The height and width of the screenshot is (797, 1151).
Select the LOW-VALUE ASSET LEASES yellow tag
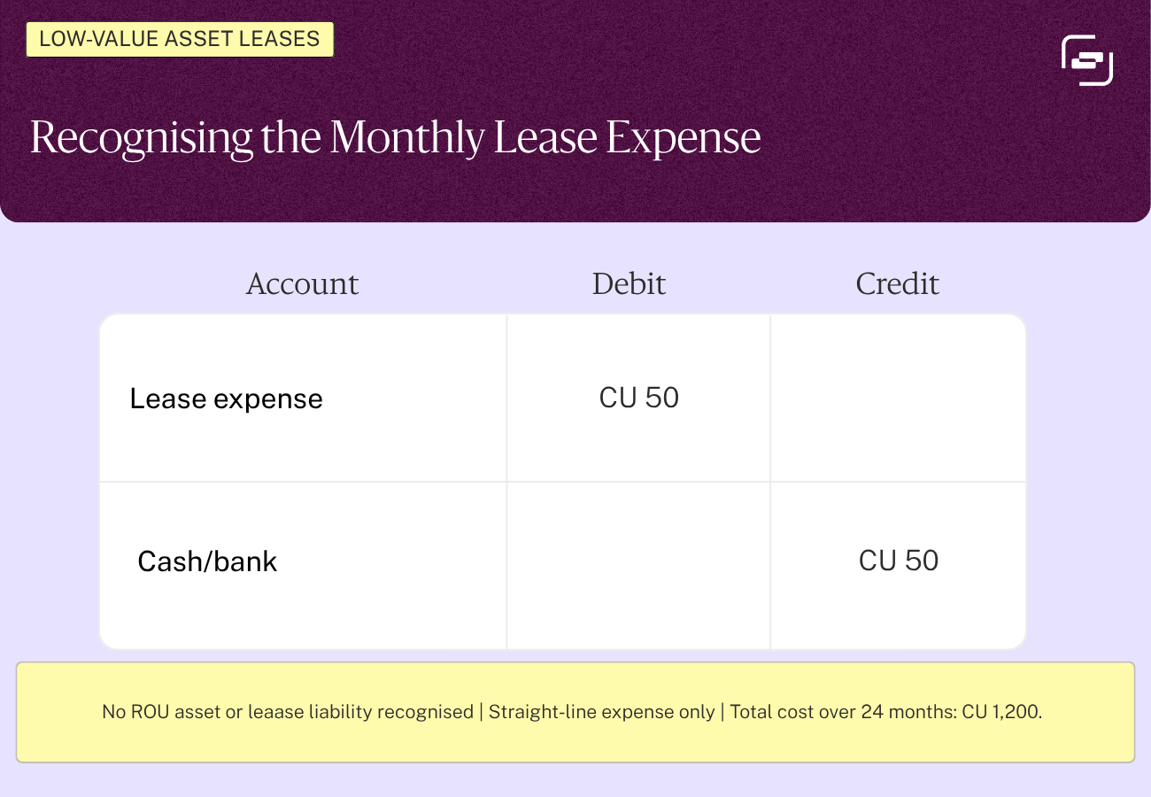click(180, 40)
